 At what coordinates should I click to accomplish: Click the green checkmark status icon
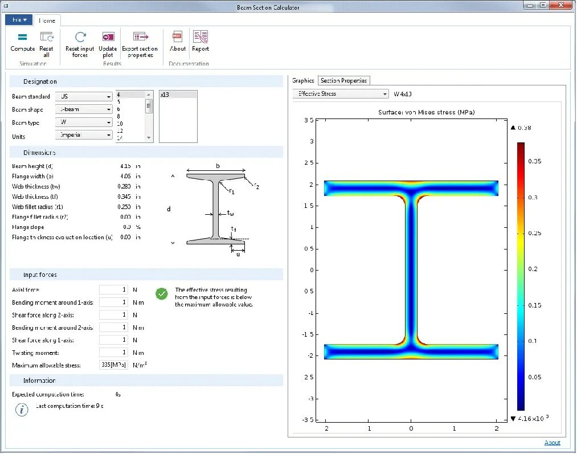pyautogui.click(x=162, y=293)
